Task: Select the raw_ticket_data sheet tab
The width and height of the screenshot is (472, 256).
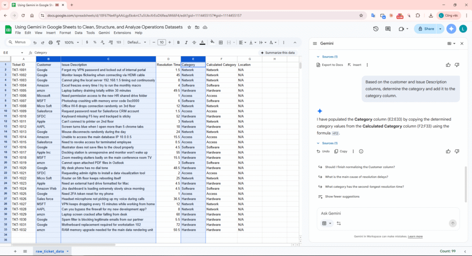Action: pos(51,251)
